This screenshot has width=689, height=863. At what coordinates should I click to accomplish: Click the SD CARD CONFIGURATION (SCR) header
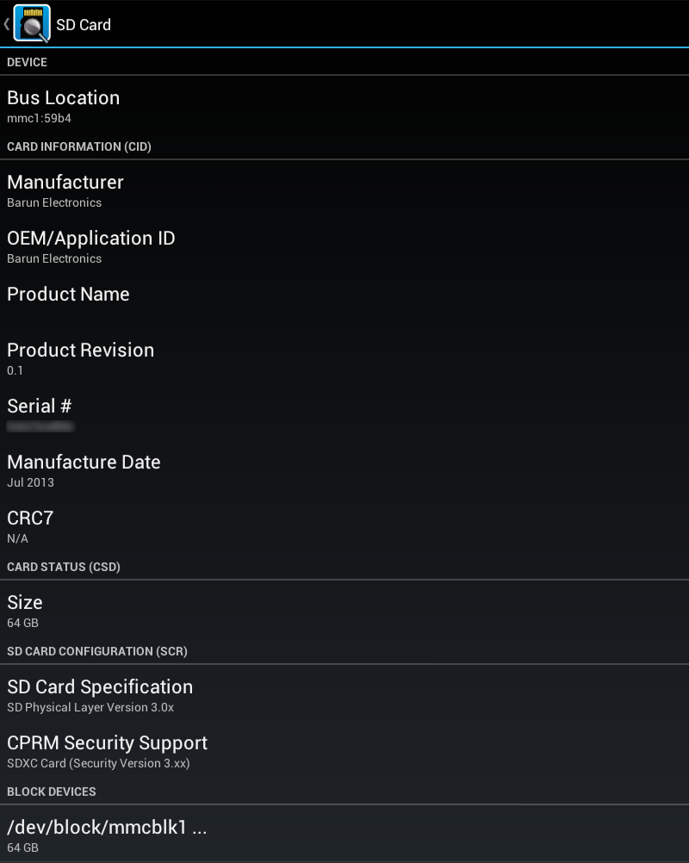[96, 651]
